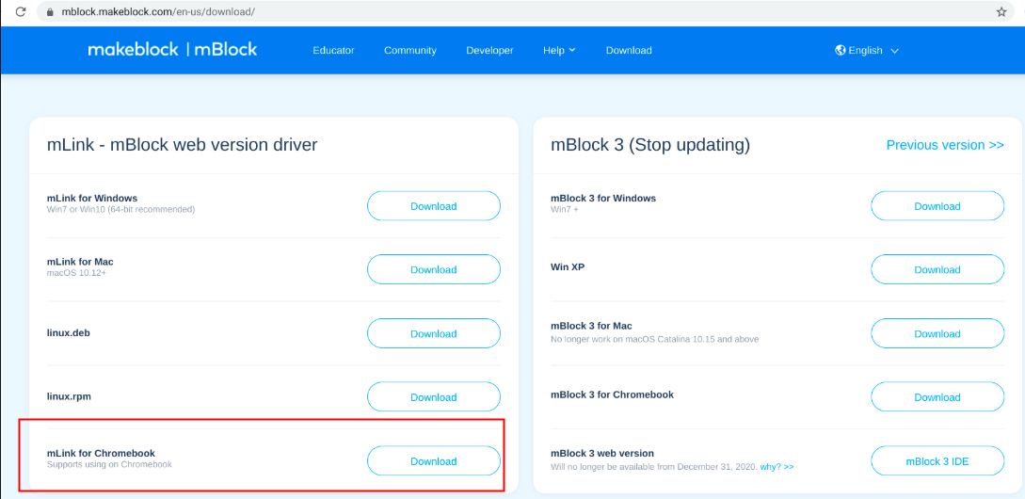Image resolution: width=1025 pixels, height=499 pixels.
Task: Click the browser address bar URL
Action: [x=158, y=12]
